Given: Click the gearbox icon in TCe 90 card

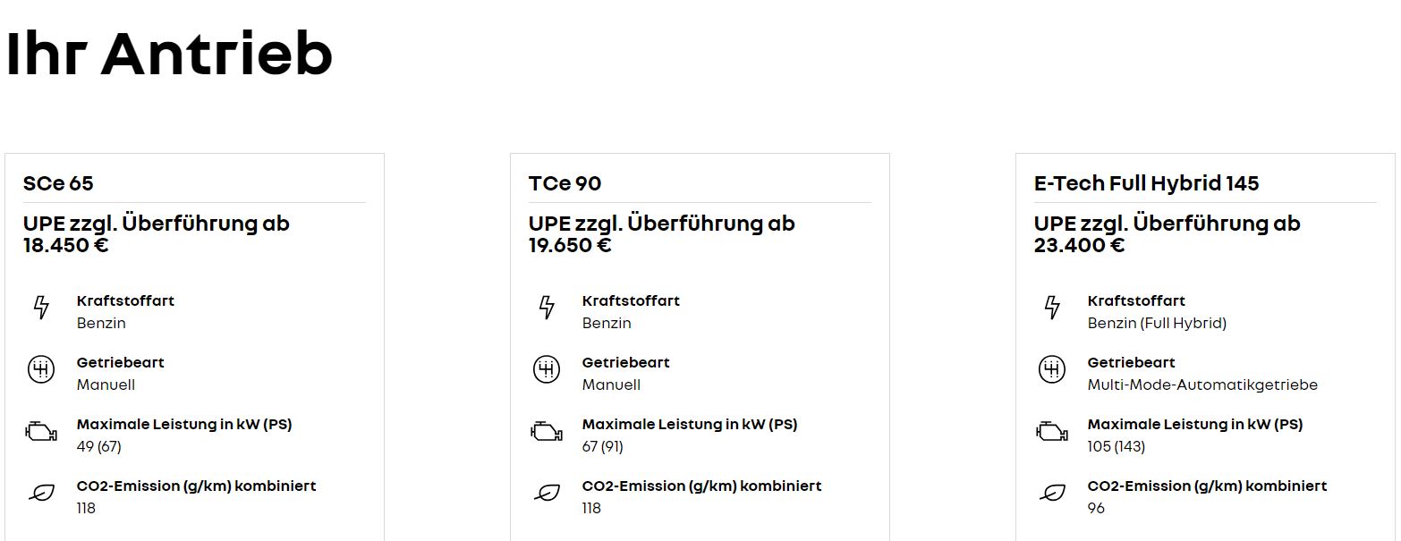Looking at the screenshot, I should (x=547, y=369).
